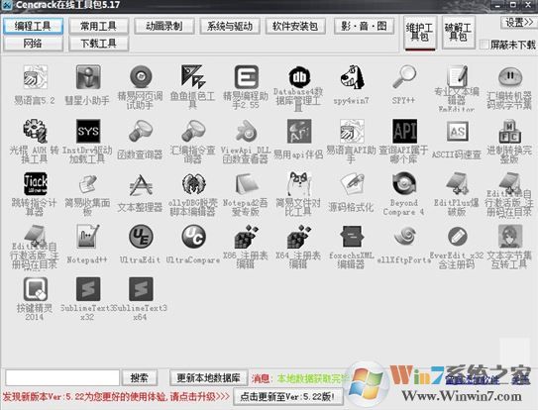Open the 动画录制 category
This screenshot has height=410, width=538.
164,26
